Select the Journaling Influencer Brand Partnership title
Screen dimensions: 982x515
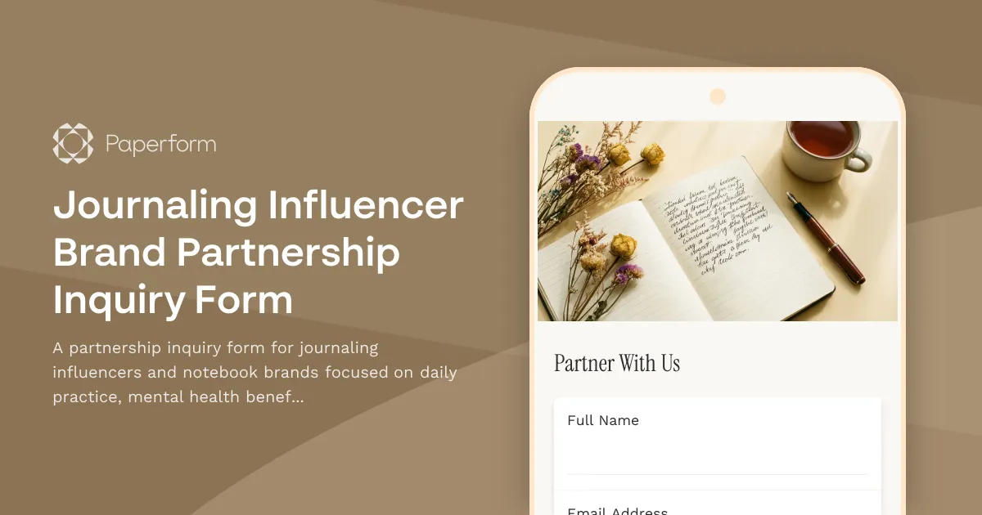[258, 252]
